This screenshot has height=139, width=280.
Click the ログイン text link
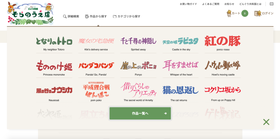[268, 13]
